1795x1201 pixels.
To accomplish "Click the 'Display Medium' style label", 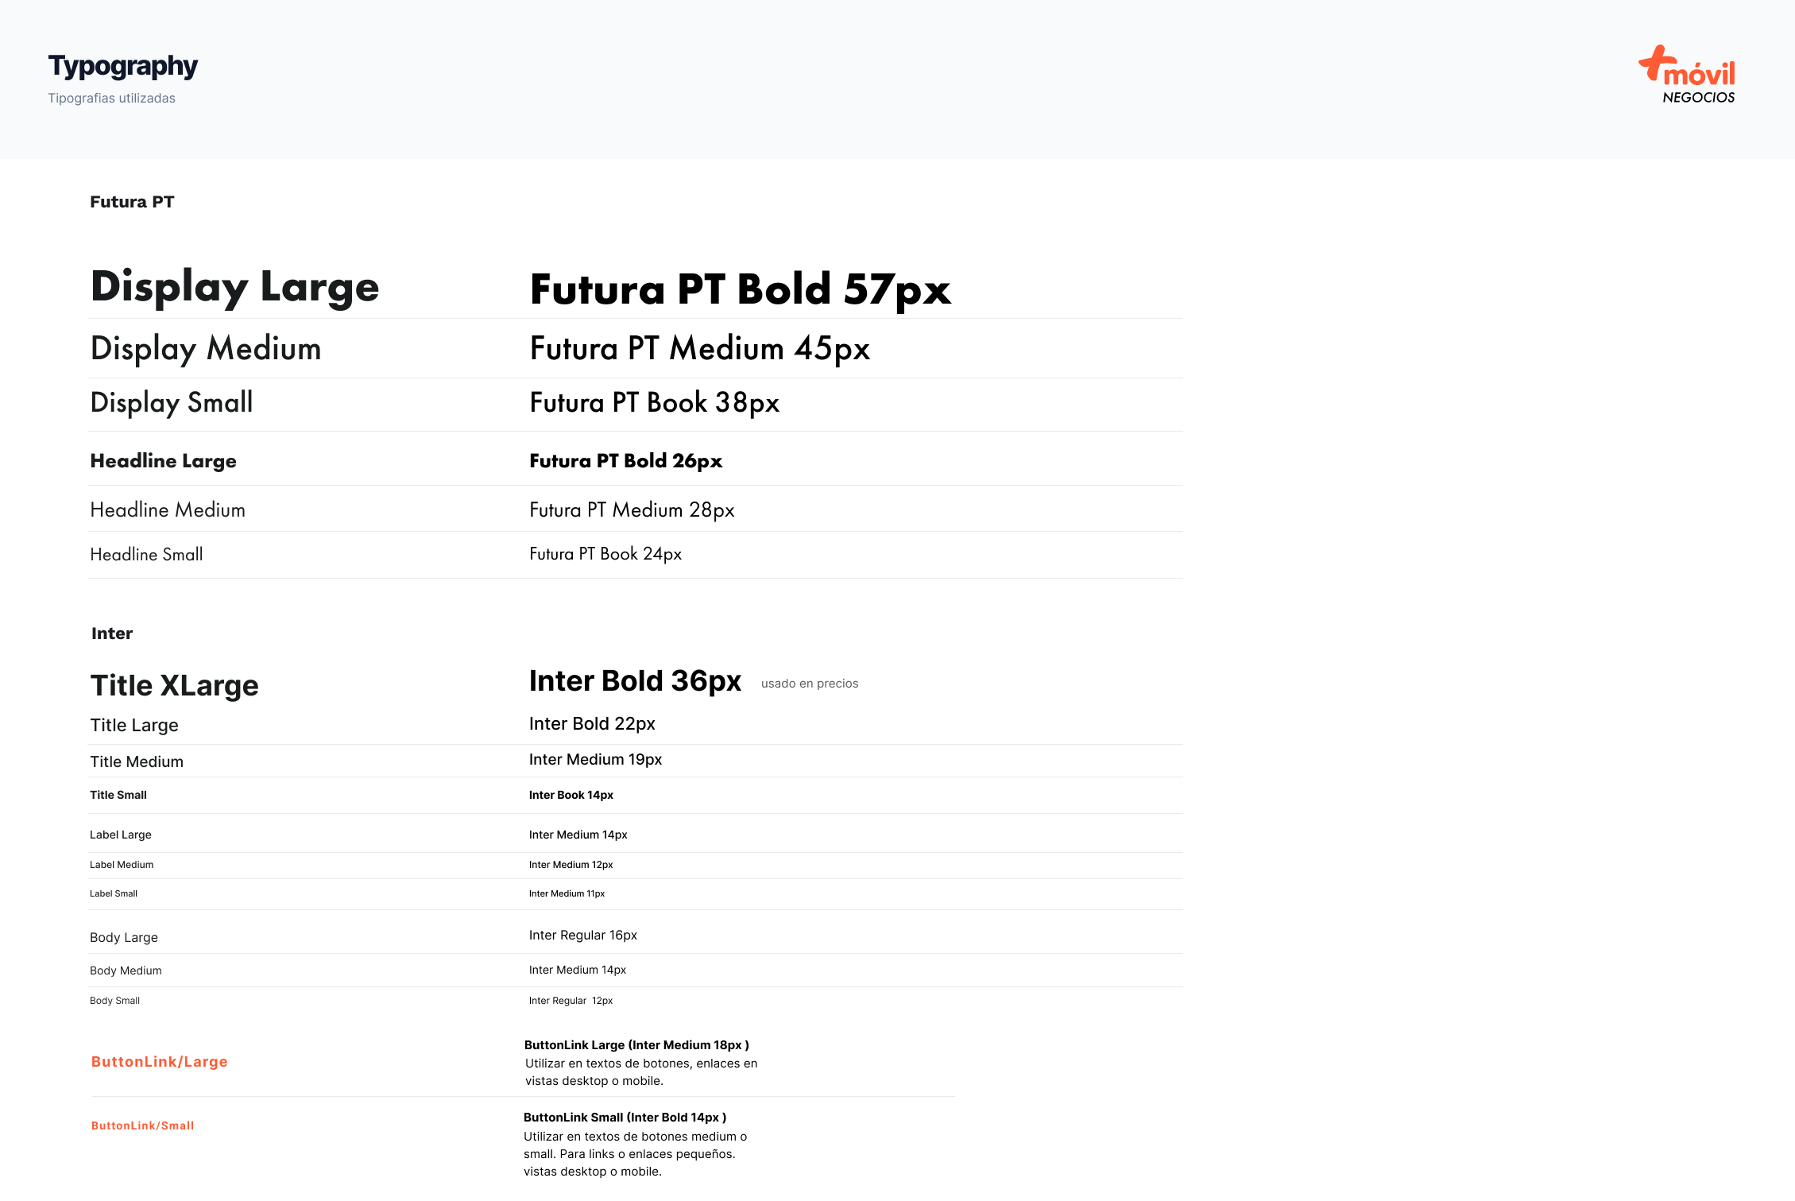I will [x=206, y=349].
